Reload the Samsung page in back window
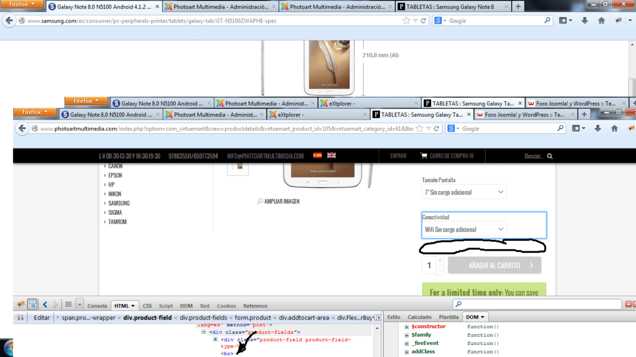 (423, 21)
